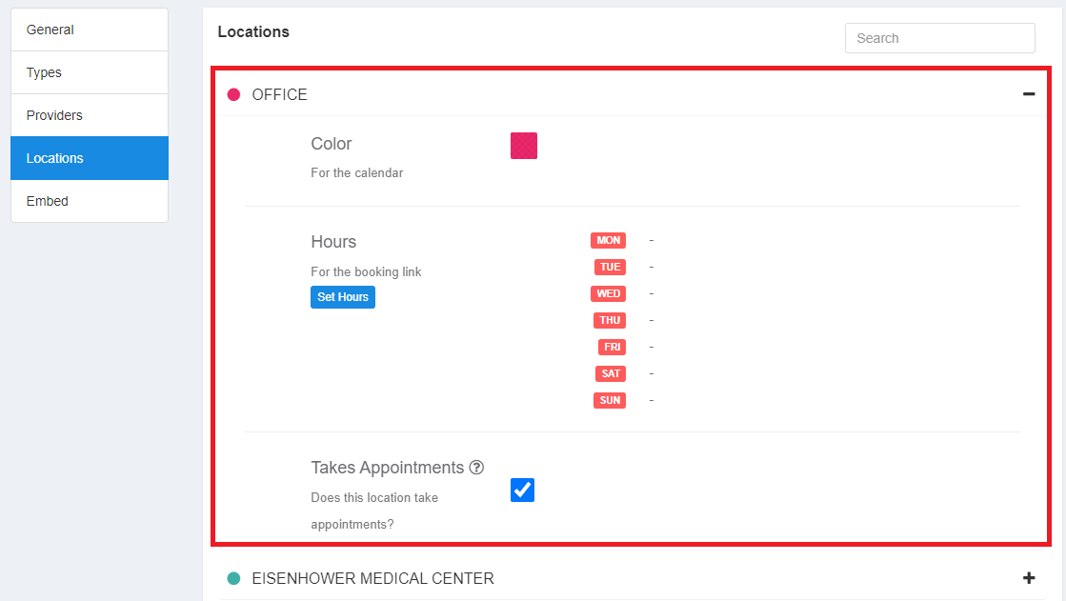This screenshot has width=1066, height=601.
Task: Click the Takes Appointments label
Action: pyautogui.click(x=387, y=468)
